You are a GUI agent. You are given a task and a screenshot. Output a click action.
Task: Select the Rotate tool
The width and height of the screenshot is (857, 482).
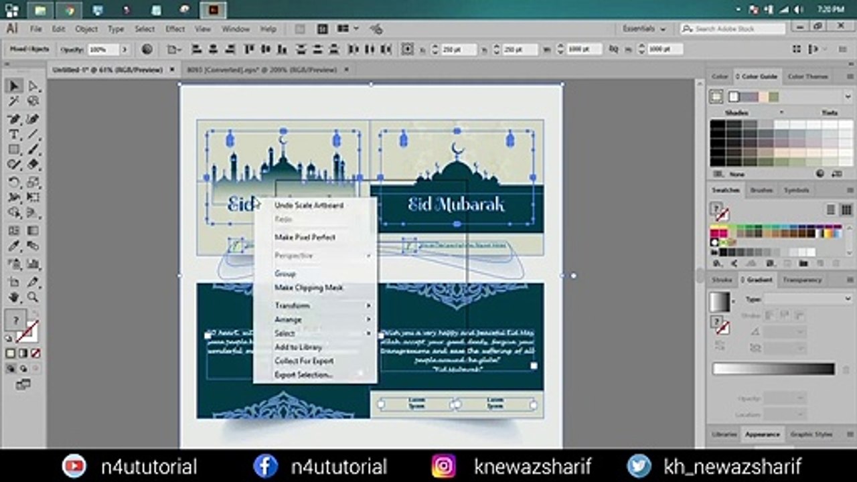click(14, 182)
